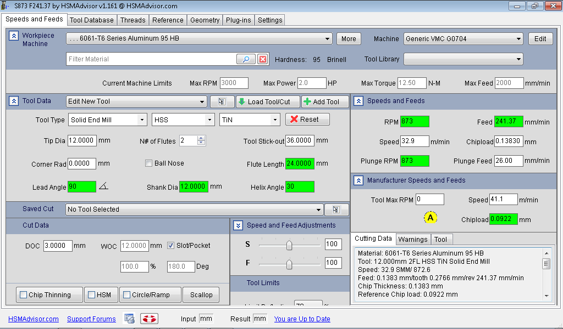
Task: Click the tree icon button beside Saved Cut
Action: click(336, 209)
